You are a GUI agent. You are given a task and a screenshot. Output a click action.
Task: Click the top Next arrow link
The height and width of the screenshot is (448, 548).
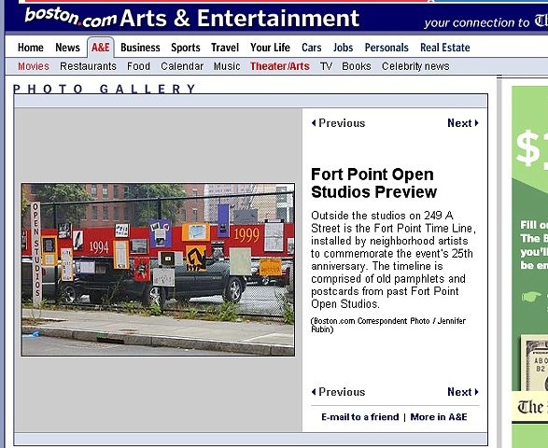[463, 123]
